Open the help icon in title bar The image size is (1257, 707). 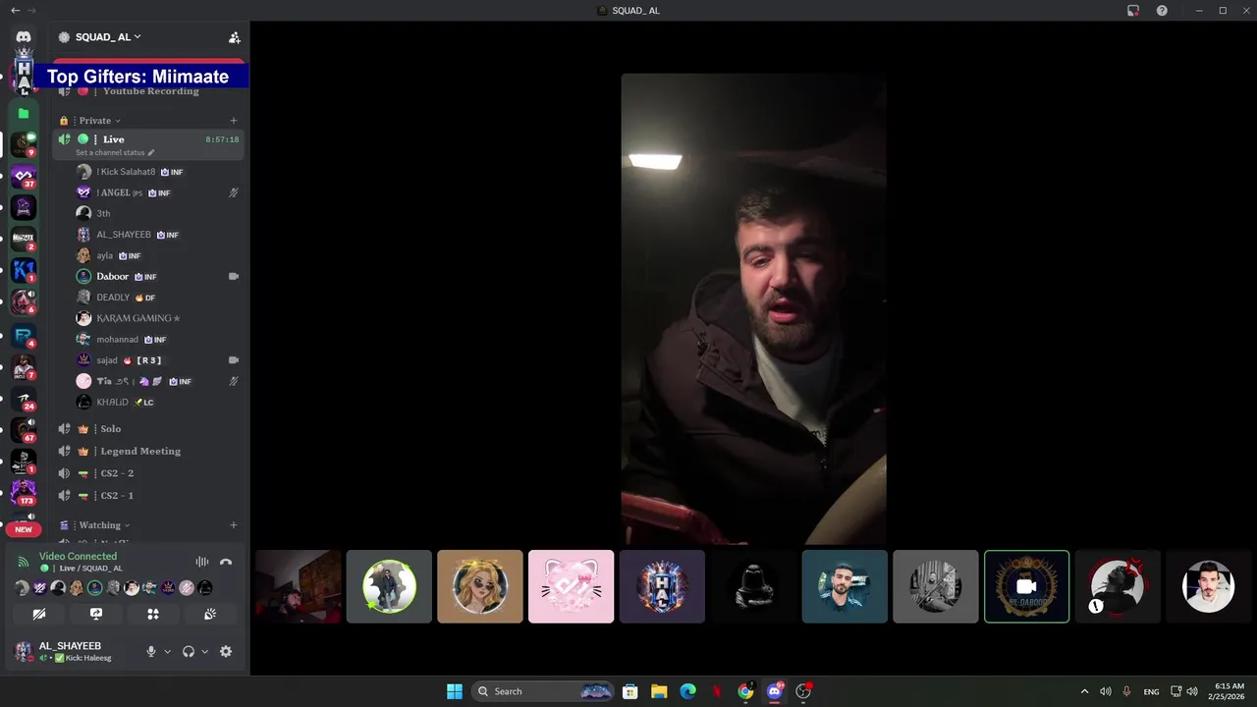tap(1162, 11)
